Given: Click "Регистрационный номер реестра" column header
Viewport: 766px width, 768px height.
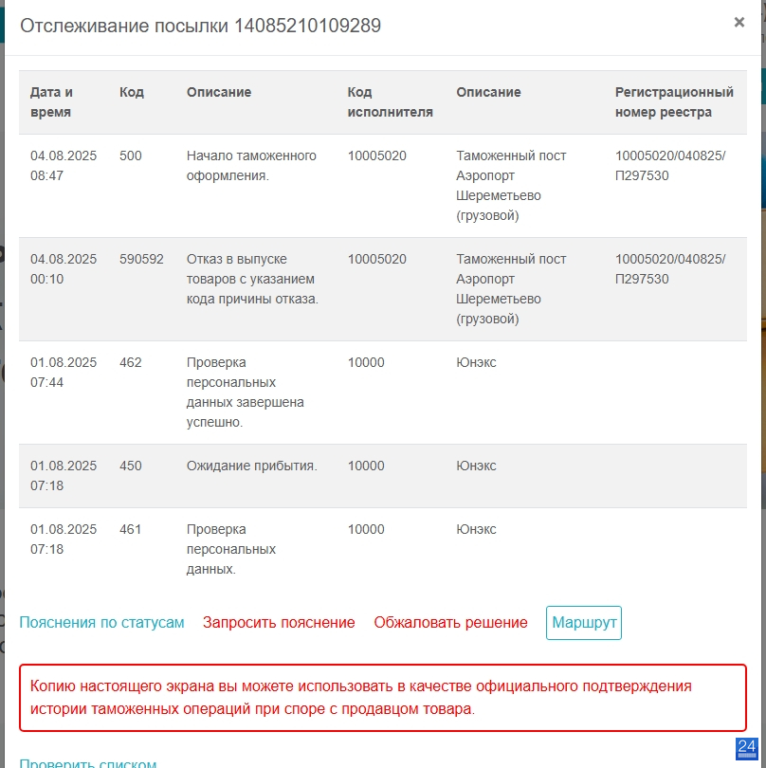Looking at the screenshot, I should pyautogui.click(x=674, y=102).
